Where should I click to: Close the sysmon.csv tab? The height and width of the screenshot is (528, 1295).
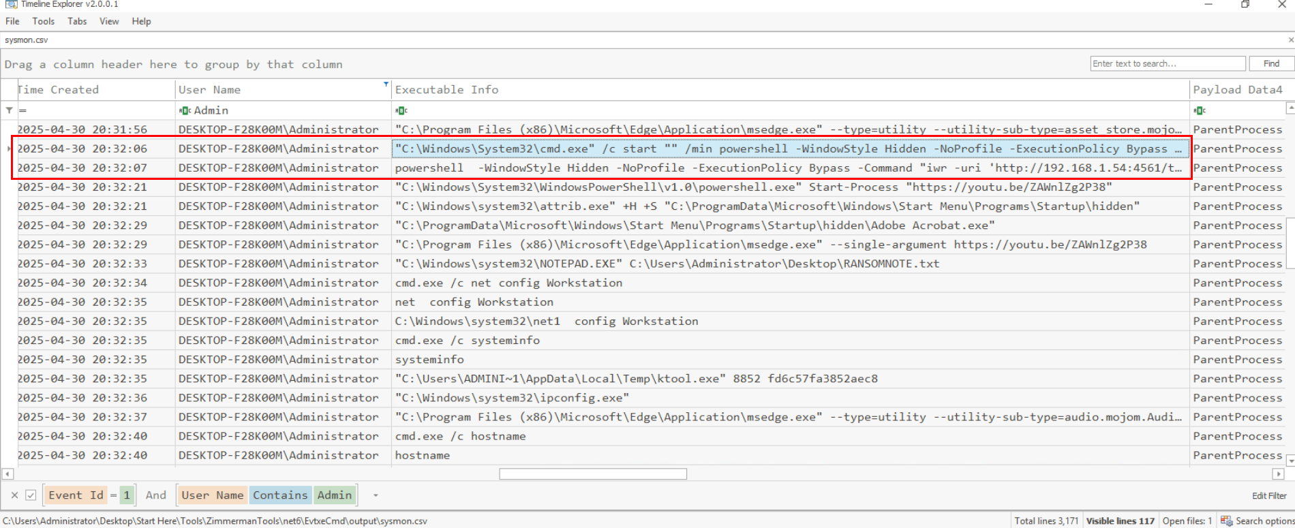coord(1290,40)
